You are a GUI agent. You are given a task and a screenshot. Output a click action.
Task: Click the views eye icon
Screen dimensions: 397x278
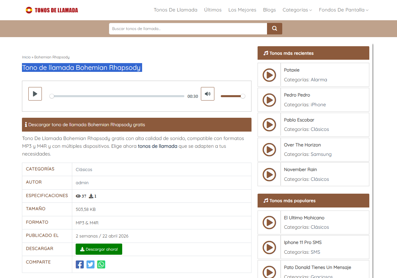(x=78, y=196)
